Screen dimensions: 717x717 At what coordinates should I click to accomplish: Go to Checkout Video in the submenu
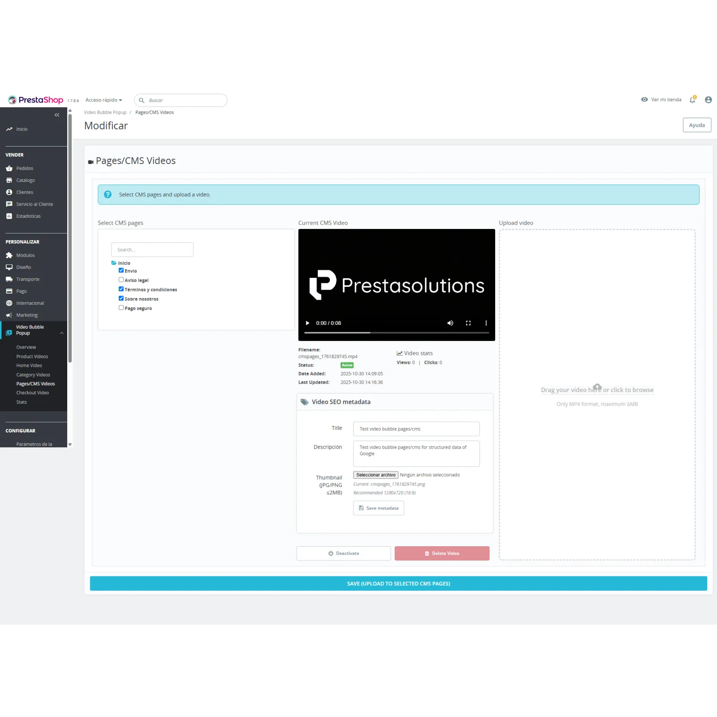click(x=33, y=393)
